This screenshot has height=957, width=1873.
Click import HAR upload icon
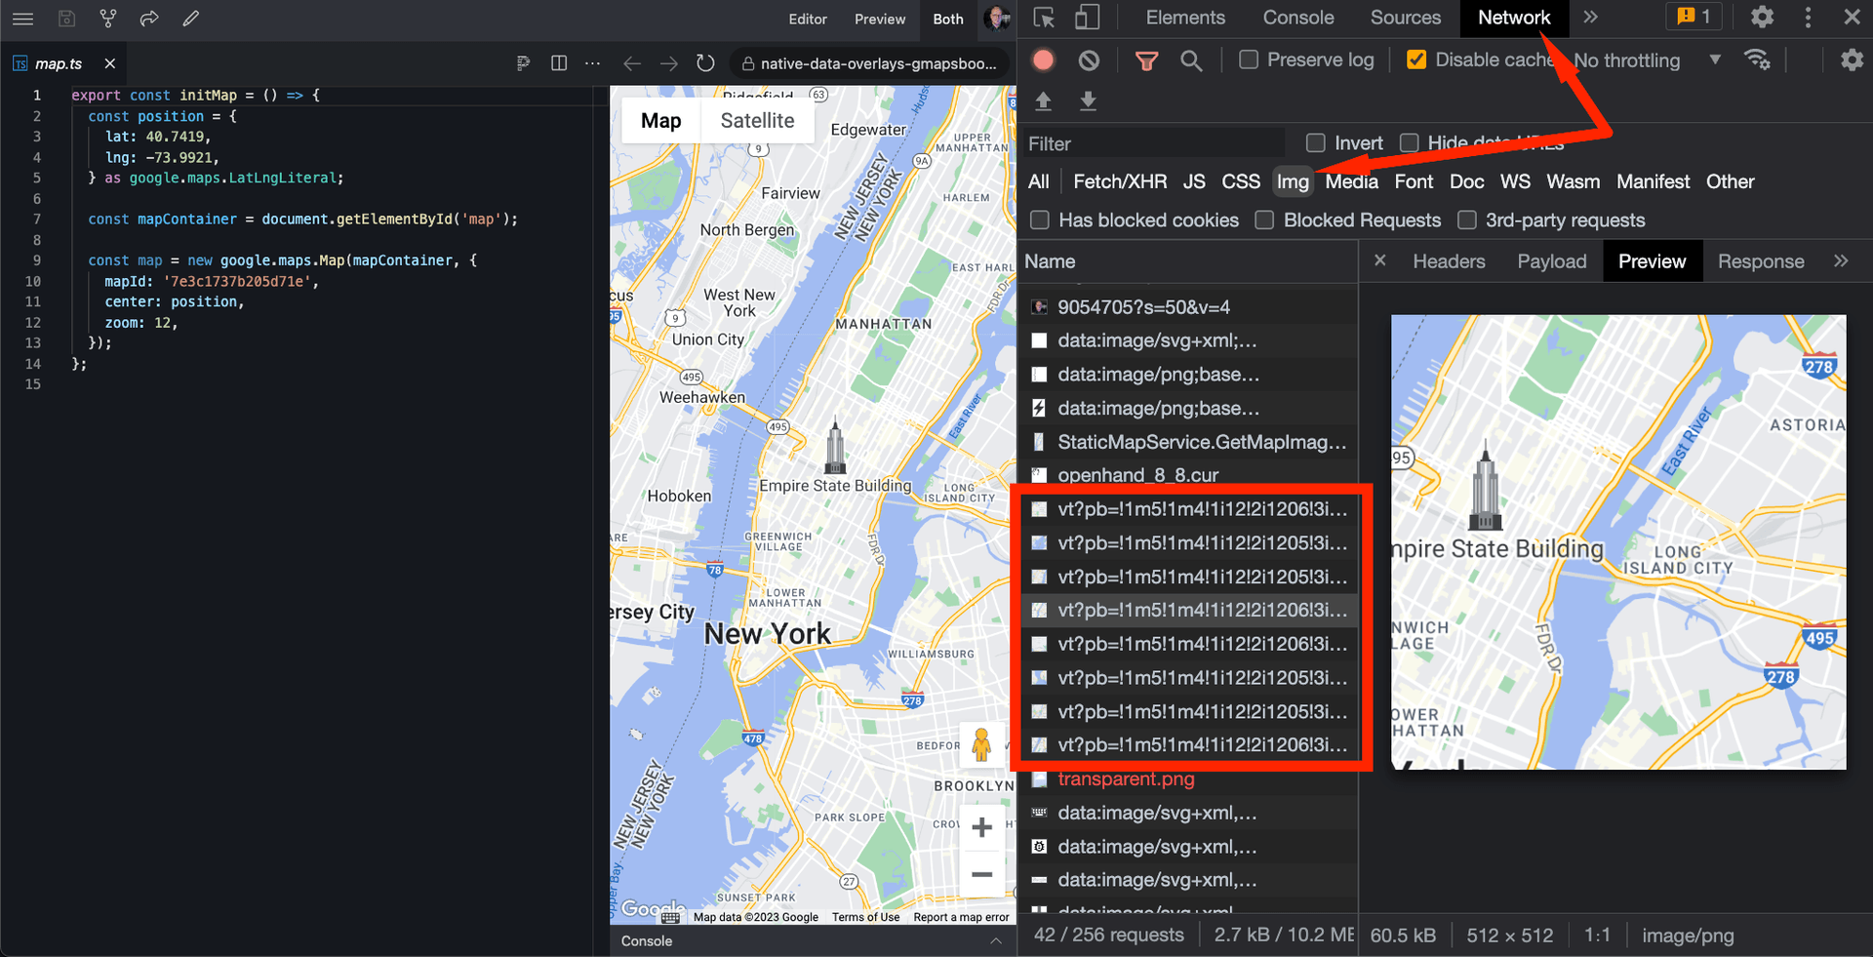point(1043,100)
